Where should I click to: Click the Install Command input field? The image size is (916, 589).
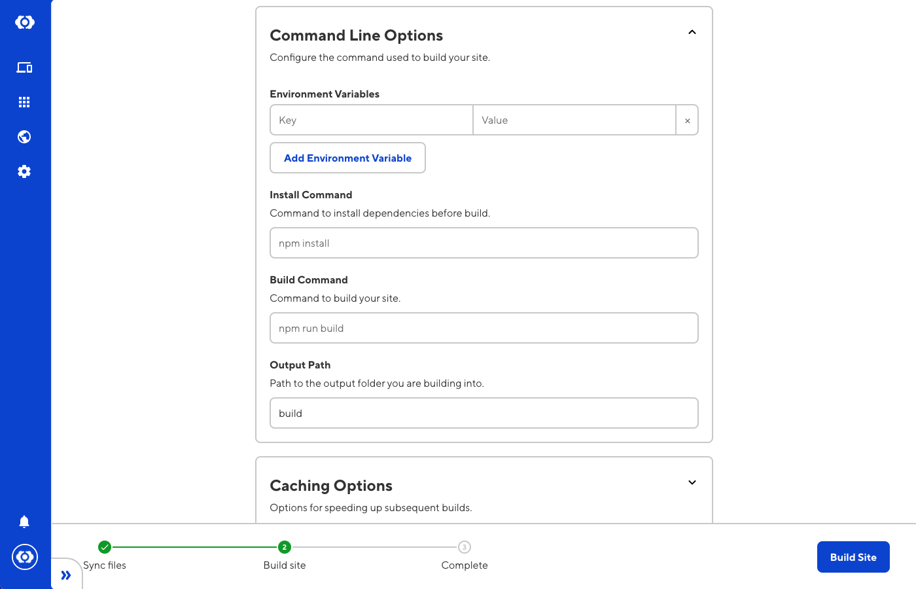[x=484, y=243]
